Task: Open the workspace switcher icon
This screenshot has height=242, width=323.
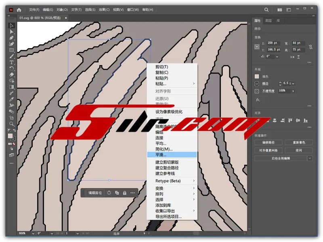Action: coord(289,10)
